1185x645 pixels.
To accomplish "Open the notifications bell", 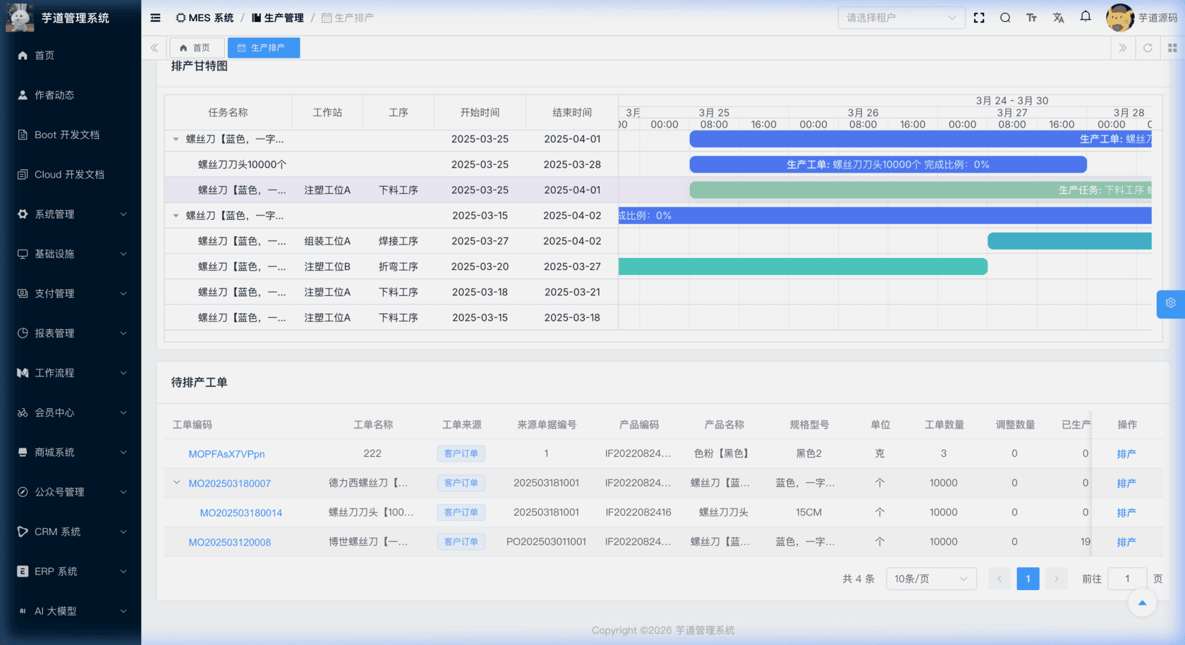I will (x=1086, y=17).
